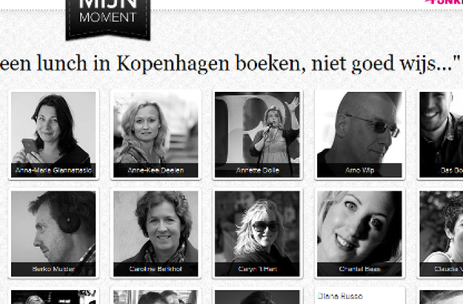463x304 pixels.
Task: Click the Caroline Berkhof name label
Action: point(155,269)
